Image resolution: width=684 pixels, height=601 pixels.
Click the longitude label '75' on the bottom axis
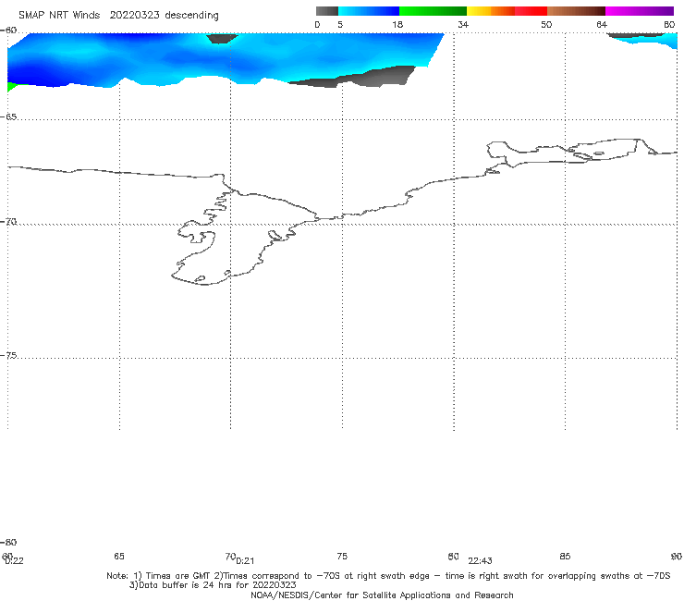pos(342,556)
